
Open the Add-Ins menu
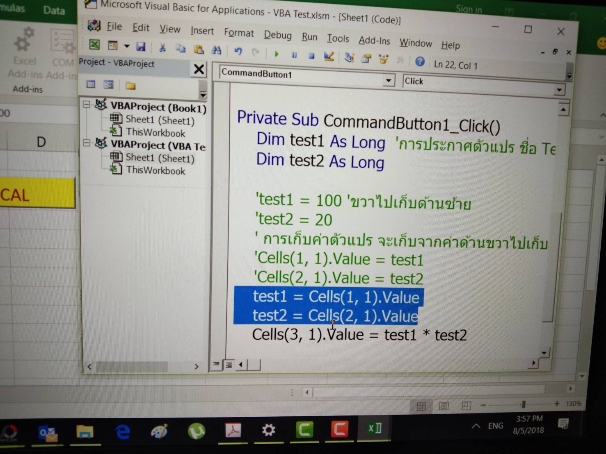click(374, 41)
